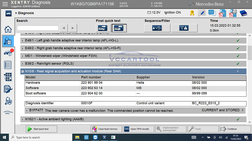Click the PDF export icon
Image resolution: width=252 pixels, height=141 pixels.
click(x=222, y=13)
